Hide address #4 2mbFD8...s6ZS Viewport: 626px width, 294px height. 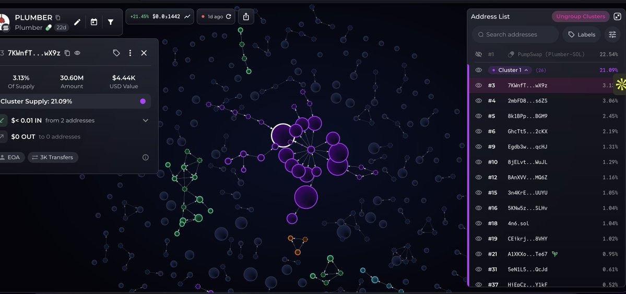point(479,101)
